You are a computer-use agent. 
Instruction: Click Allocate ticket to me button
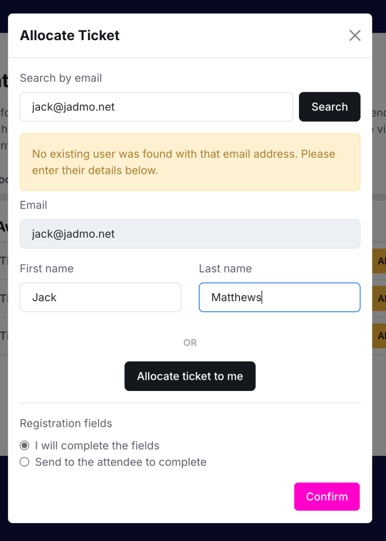coord(190,376)
